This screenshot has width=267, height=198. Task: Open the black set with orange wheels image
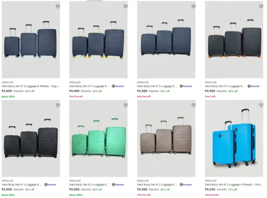coord(234,39)
